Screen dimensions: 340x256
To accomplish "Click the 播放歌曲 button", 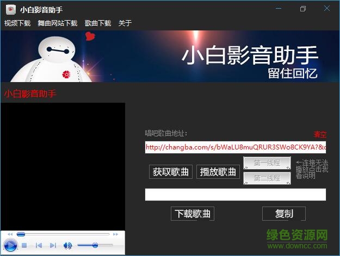I will pyautogui.click(x=218, y=172).
